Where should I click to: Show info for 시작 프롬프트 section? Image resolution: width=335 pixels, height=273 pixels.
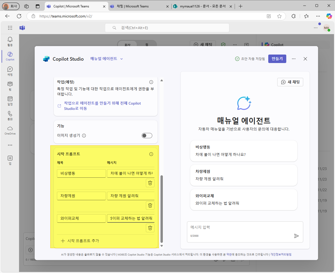coord(151,154)
